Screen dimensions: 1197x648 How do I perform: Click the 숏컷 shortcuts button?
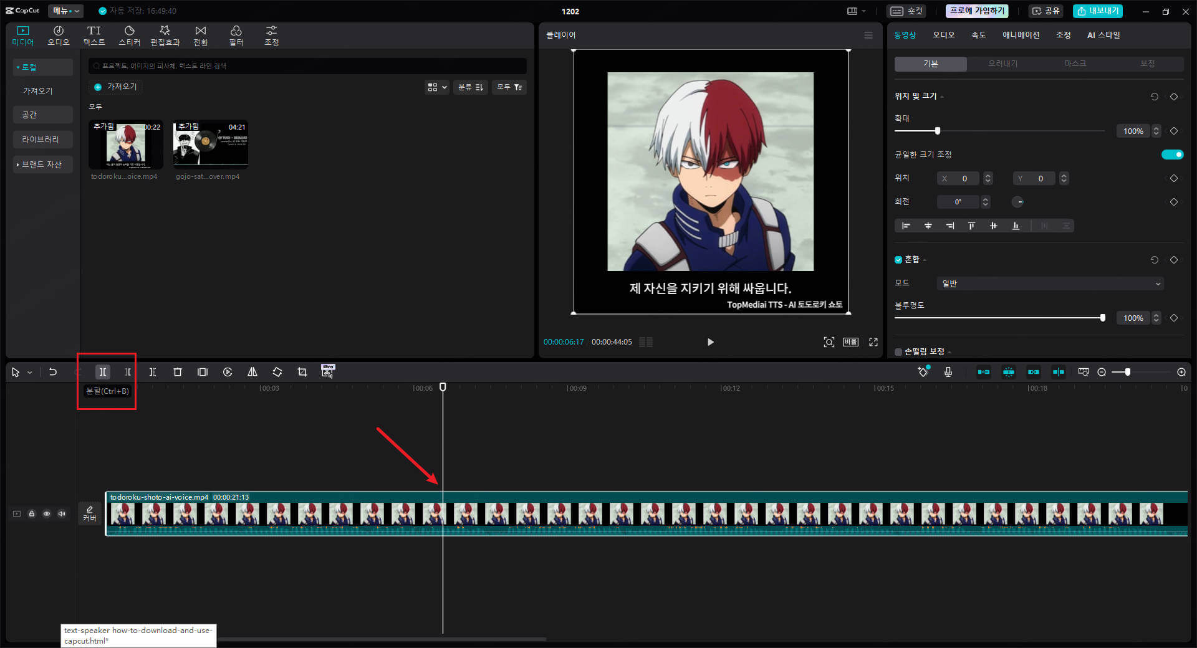(x=906, y=11)
